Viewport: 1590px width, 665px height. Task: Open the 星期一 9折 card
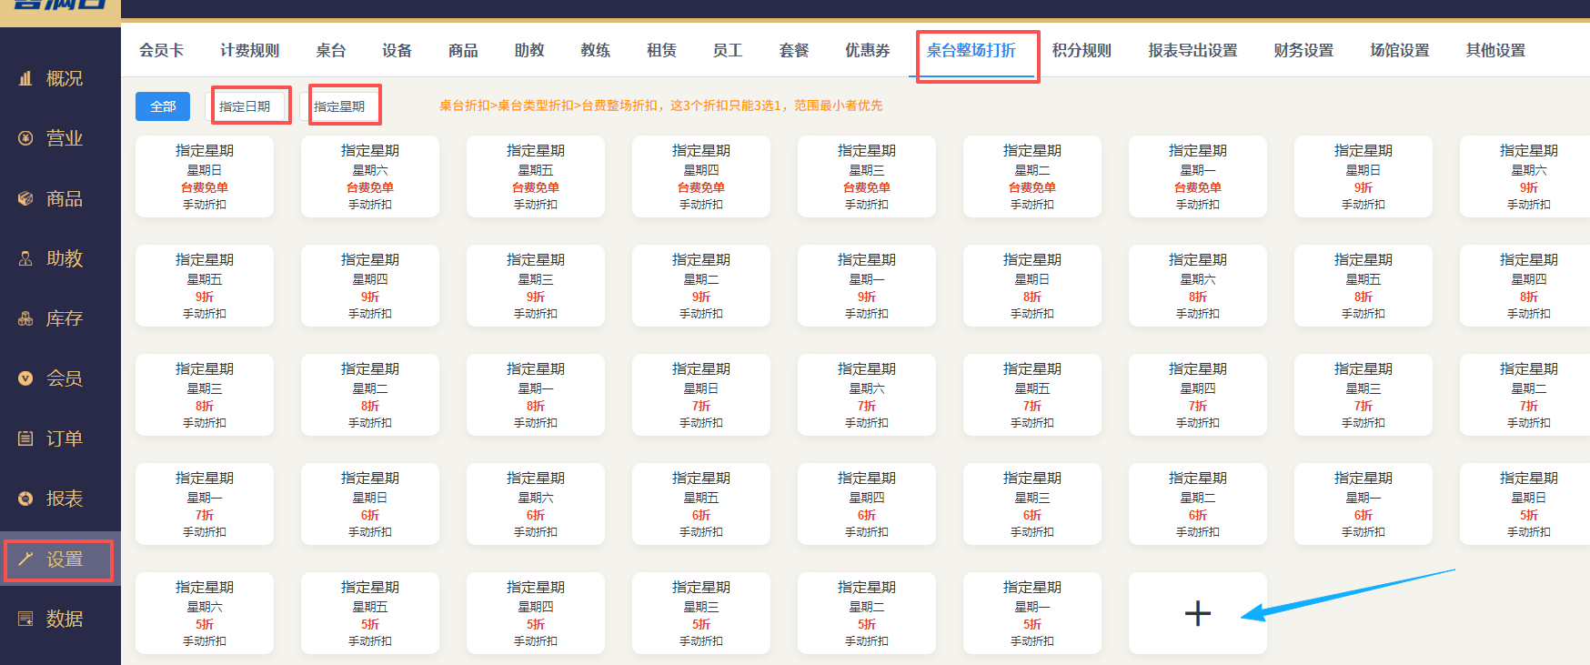tap(867, 286)
